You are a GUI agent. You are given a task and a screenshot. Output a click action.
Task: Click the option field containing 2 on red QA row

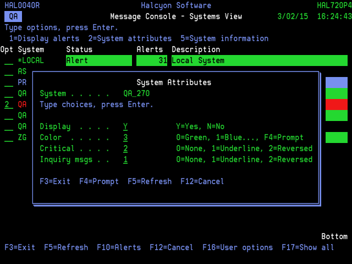pyautogui.click(x=9, y=105)
